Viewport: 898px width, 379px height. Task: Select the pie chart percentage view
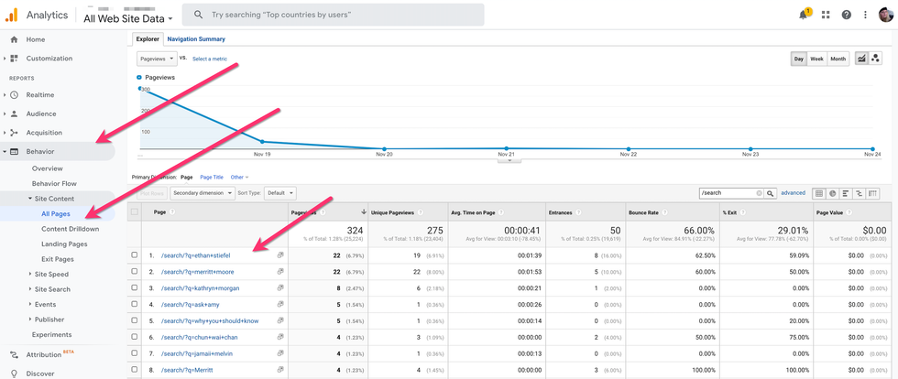point(833,193)
